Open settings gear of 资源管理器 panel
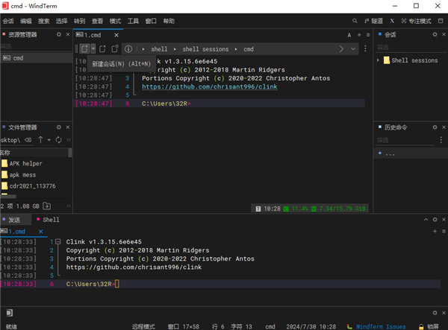 (57, 34)
